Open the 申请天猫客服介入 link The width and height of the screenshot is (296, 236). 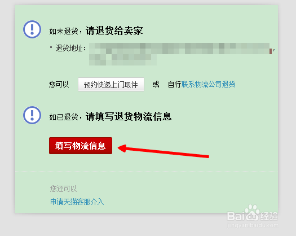tap(77, 202)
